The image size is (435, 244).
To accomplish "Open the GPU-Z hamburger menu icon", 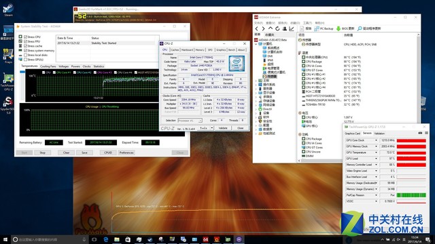I will (x=426, y=133).
